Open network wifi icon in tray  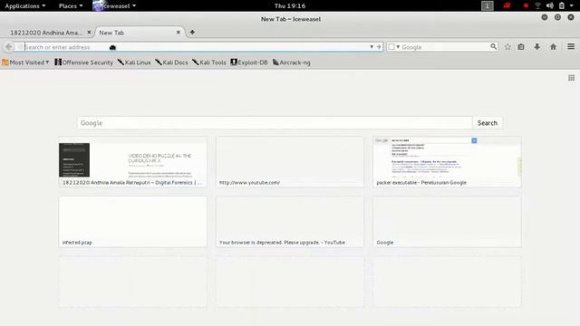click(537, 6)
